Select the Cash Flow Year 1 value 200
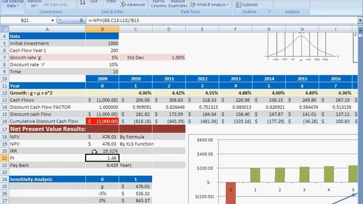The image size is (363, 204). (x=102, y=50)
